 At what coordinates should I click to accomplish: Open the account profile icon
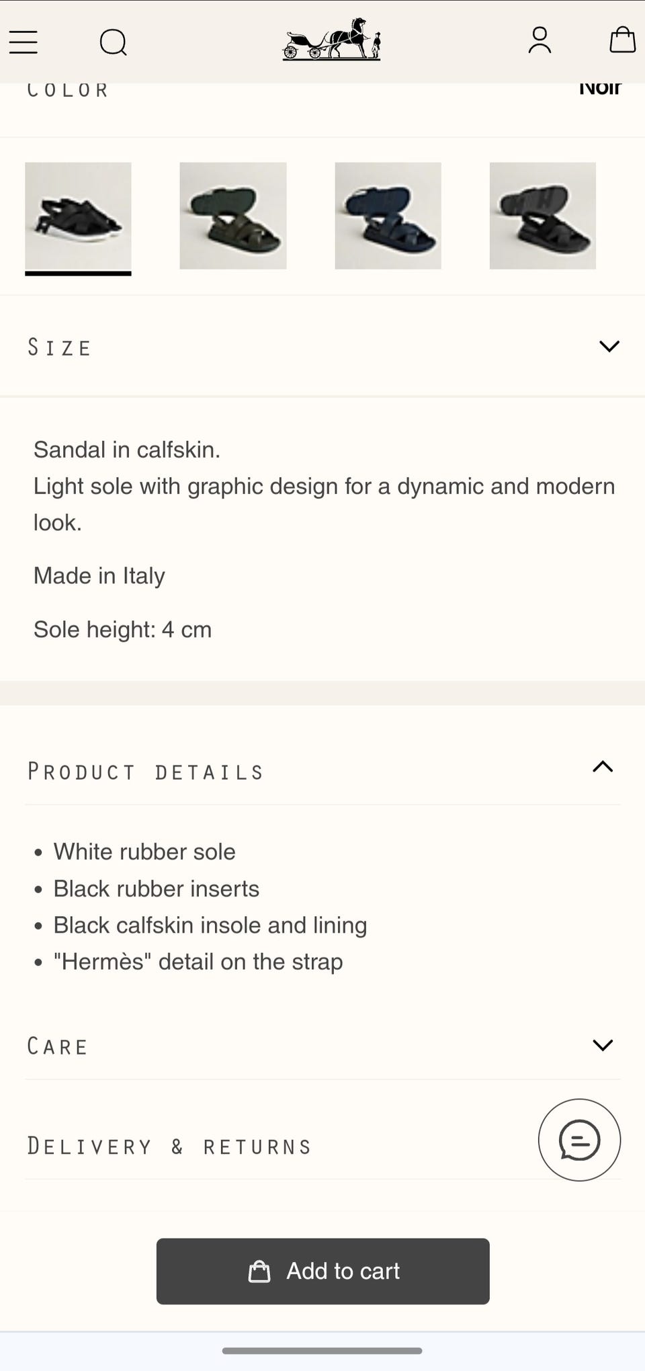point(540,40)
